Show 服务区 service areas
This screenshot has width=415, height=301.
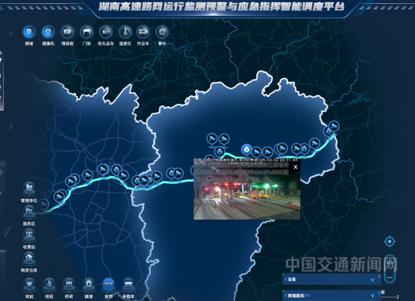click(29, 212)
